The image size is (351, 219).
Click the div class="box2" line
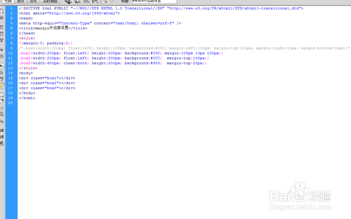pos(47,83)
